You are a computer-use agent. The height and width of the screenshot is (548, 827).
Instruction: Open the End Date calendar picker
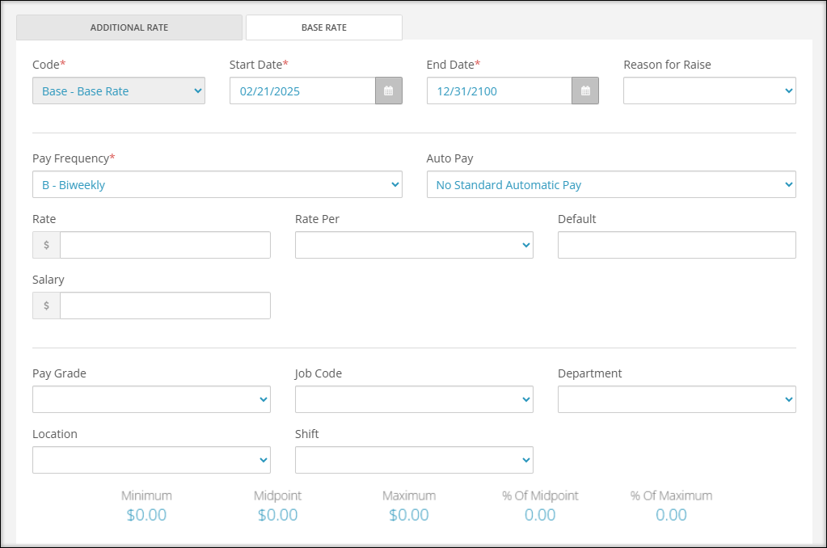tap(585, 91)
